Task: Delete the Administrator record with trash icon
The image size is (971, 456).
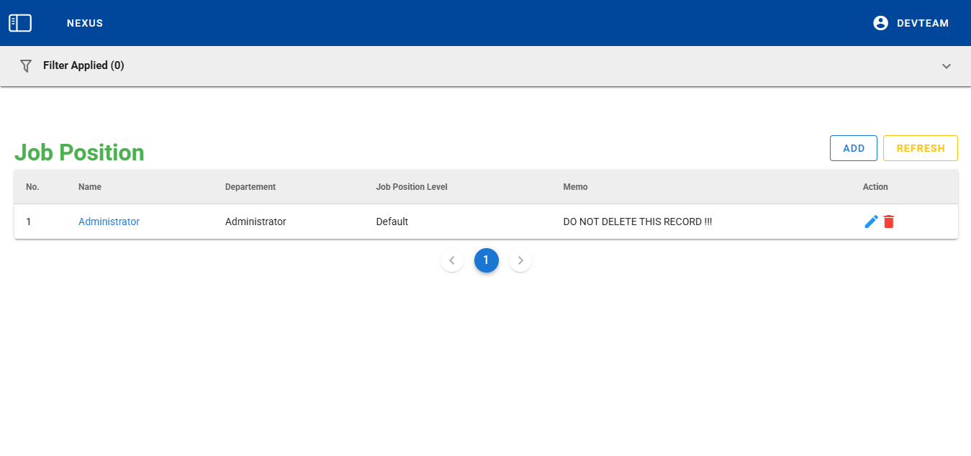Action: pos(889,222)
